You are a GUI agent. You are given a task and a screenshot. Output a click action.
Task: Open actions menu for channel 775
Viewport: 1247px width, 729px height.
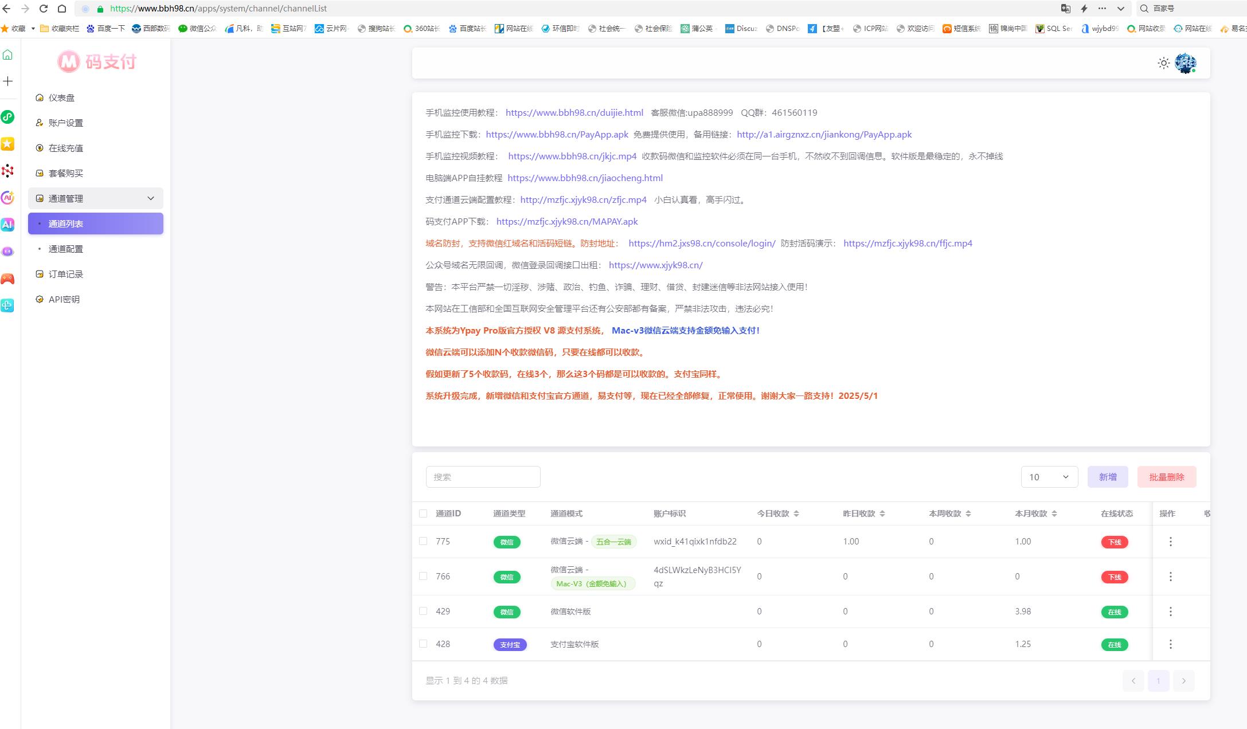(1170, 542)
